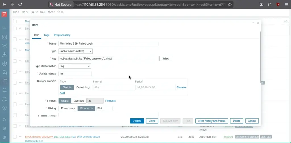This screenshot has width=291, height=143.
Task: Select Do not store history option
Action: point(68,108)
